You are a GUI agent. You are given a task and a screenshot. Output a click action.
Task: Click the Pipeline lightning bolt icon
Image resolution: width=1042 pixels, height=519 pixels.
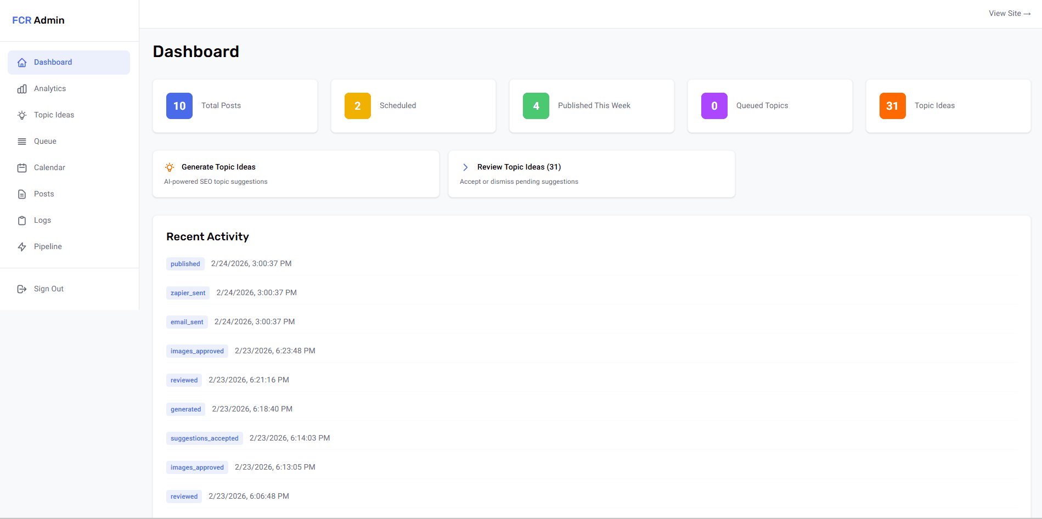[21, 246]
